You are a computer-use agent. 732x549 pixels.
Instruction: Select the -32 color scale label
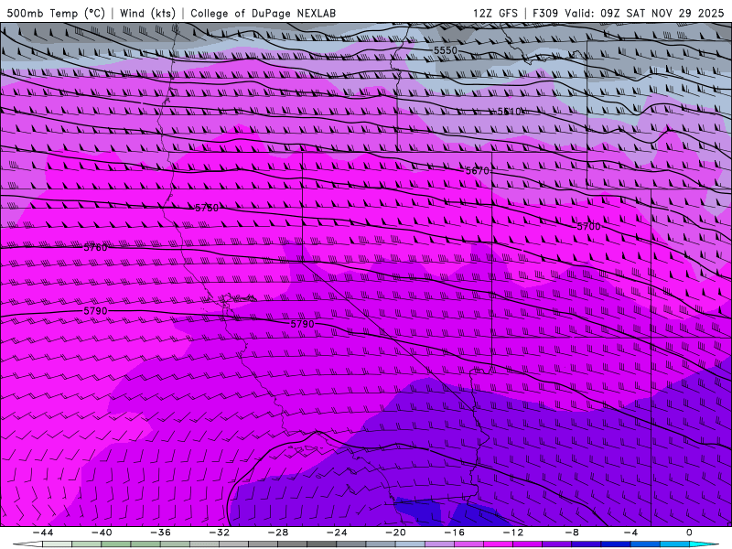(x=220, y=533)
